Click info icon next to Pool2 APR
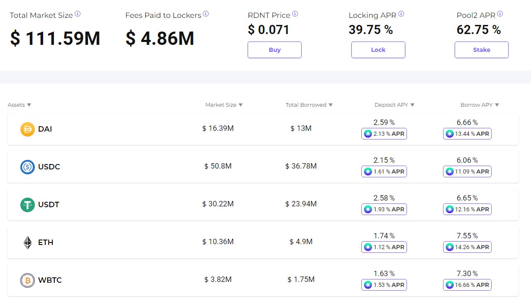 (x=500, y=14)
